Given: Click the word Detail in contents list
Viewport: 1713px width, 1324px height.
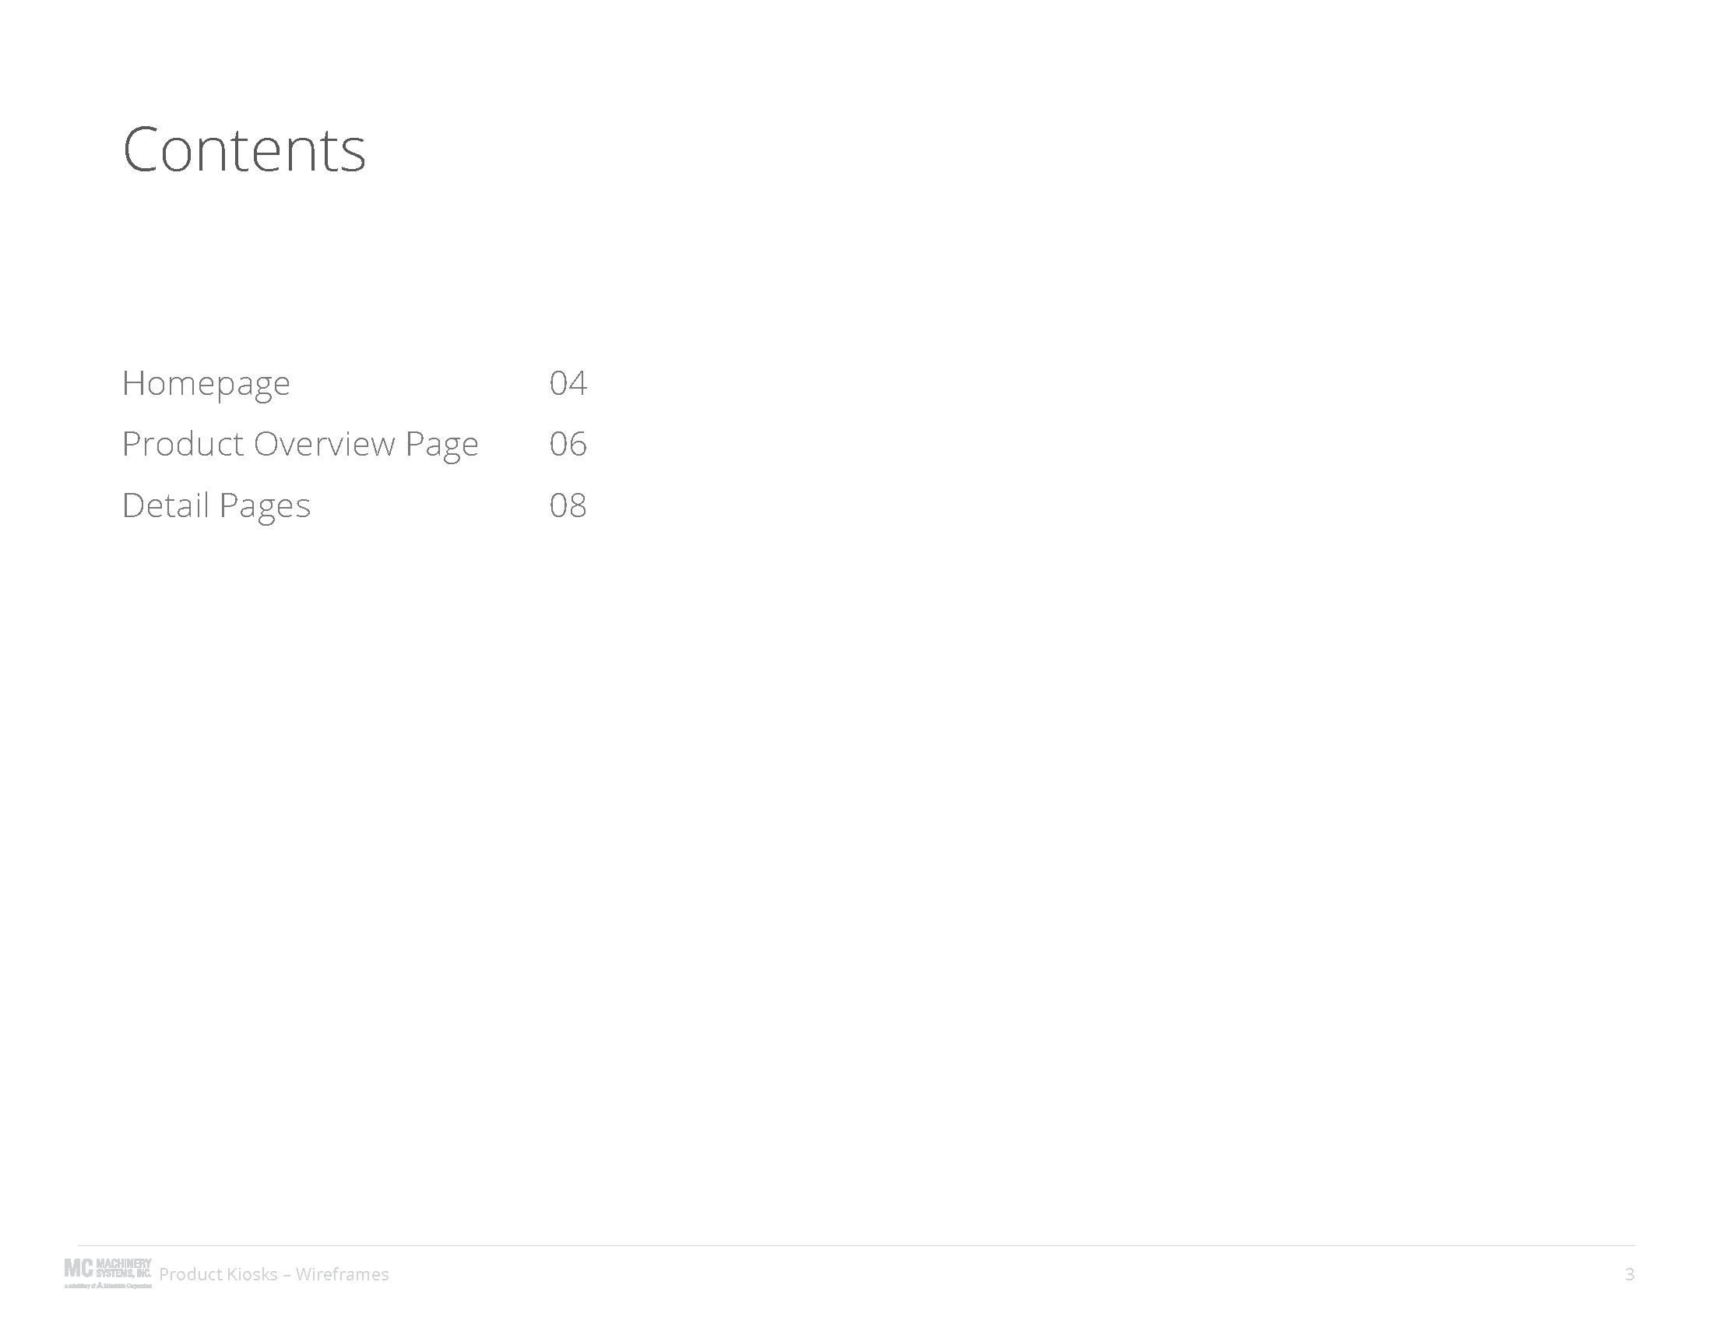Looking at the screenshot, I should click(x=166, y=506).
